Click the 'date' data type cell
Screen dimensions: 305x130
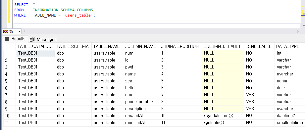[290, 88]
